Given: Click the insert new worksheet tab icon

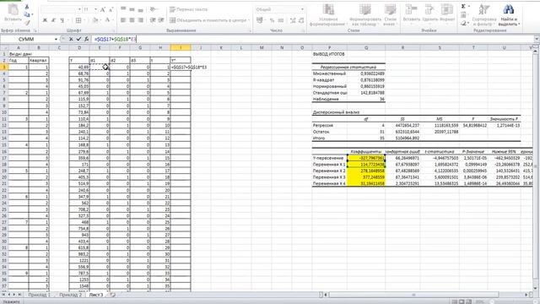Looking at the screenshot, I should 112,295.
